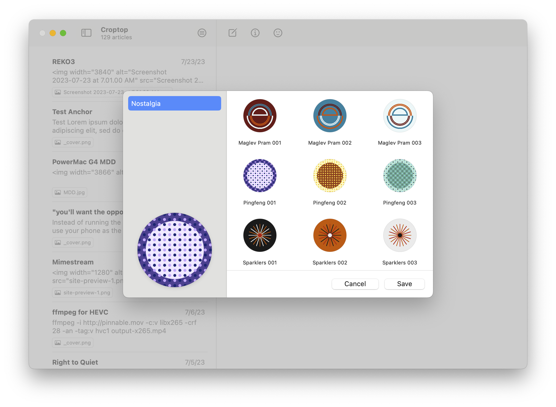Viewport: 556px width, 407px height.
Task: Pick the teal Pingfeng 003 icon
Action: point(400,176)
